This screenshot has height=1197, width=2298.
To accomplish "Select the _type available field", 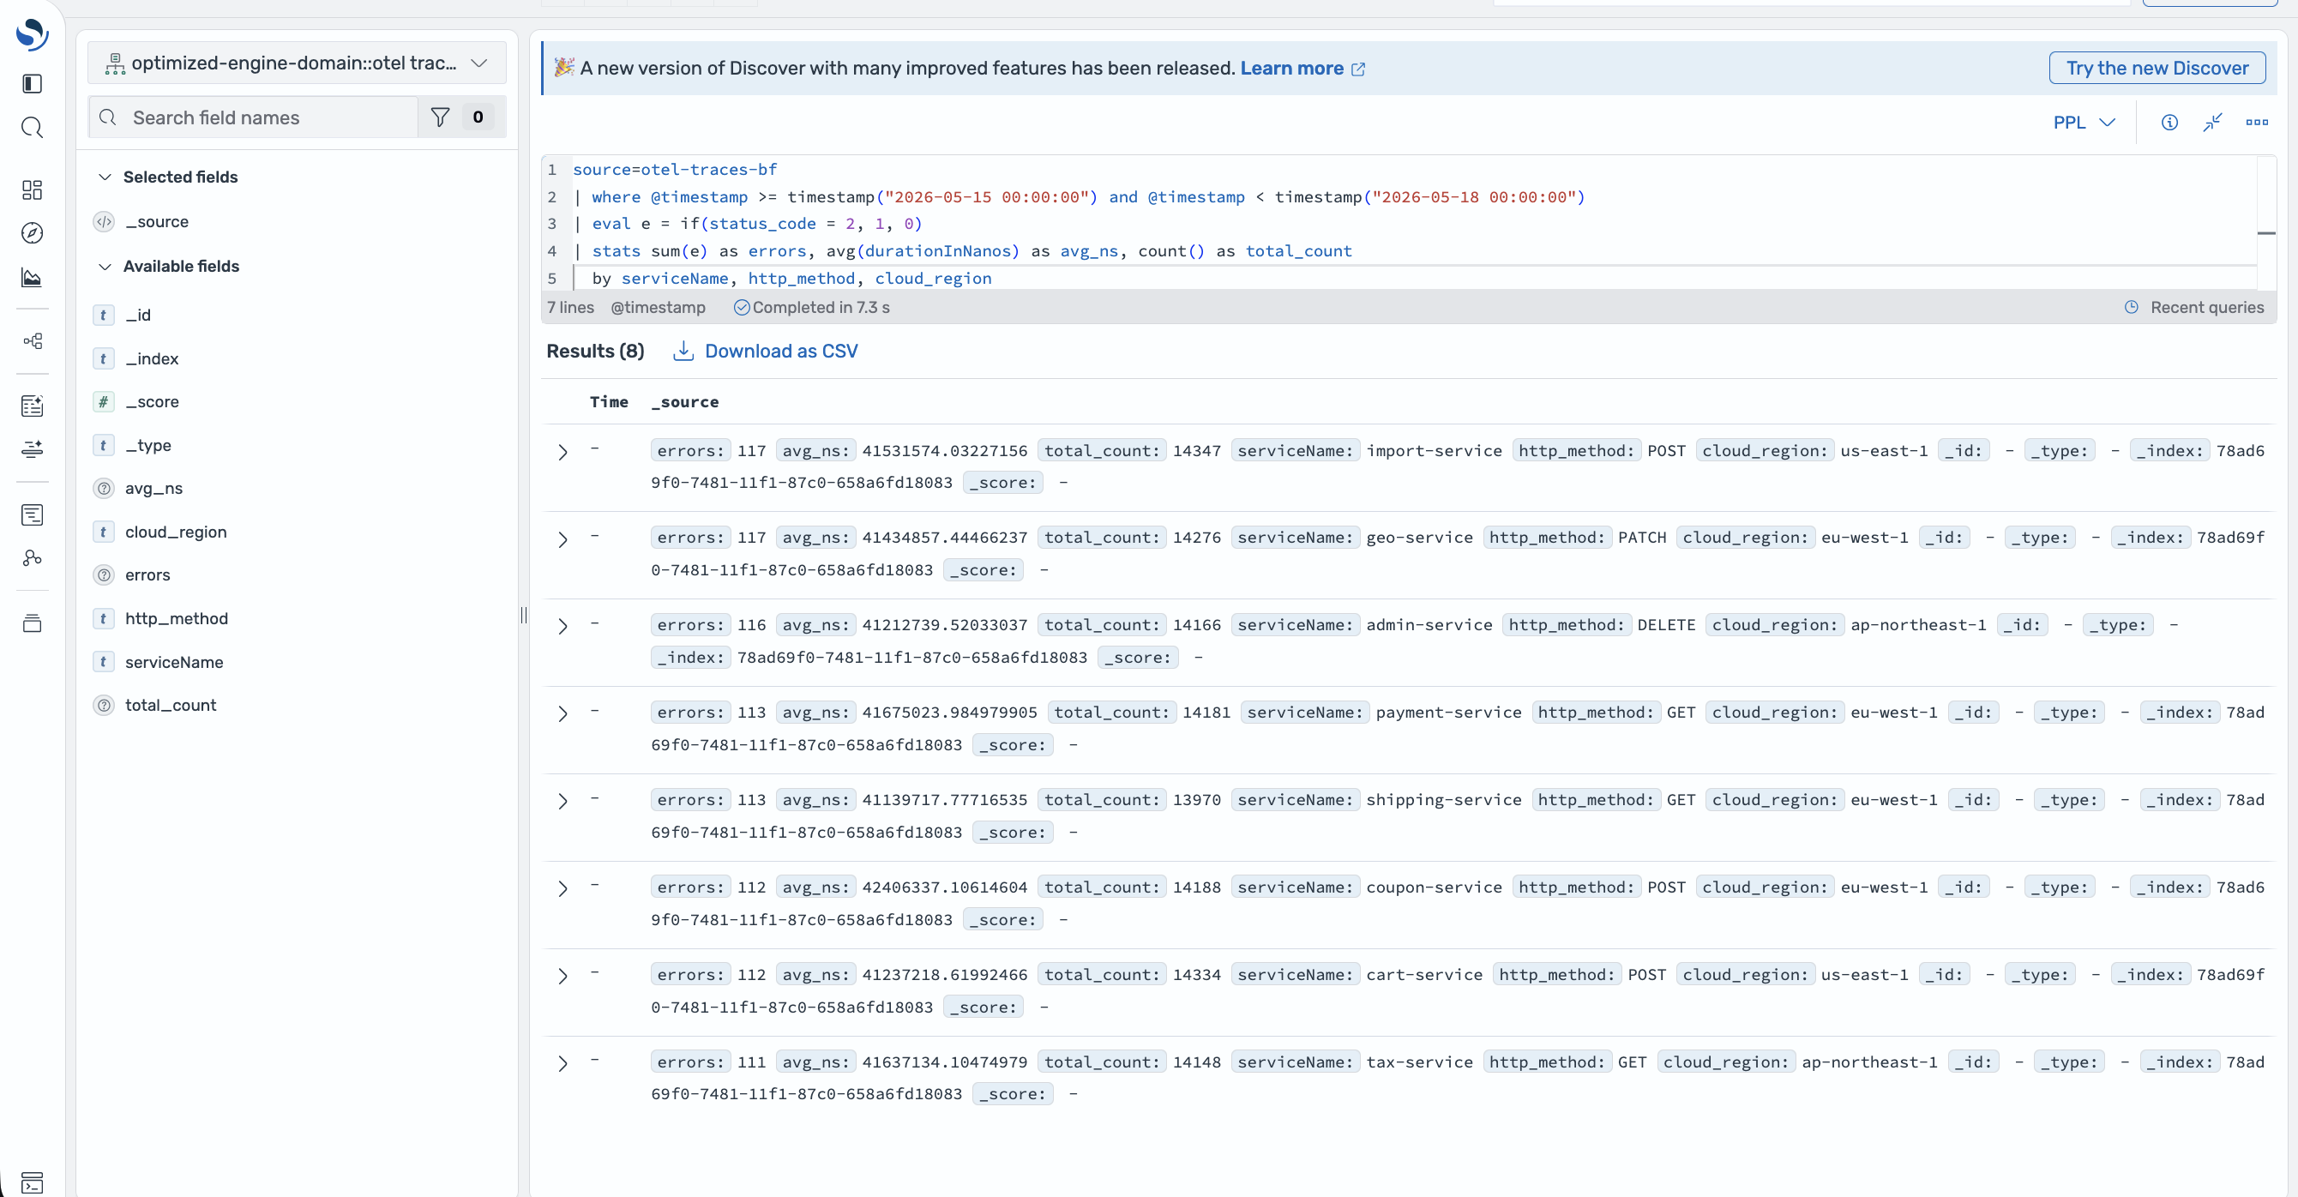I will 148,445.
